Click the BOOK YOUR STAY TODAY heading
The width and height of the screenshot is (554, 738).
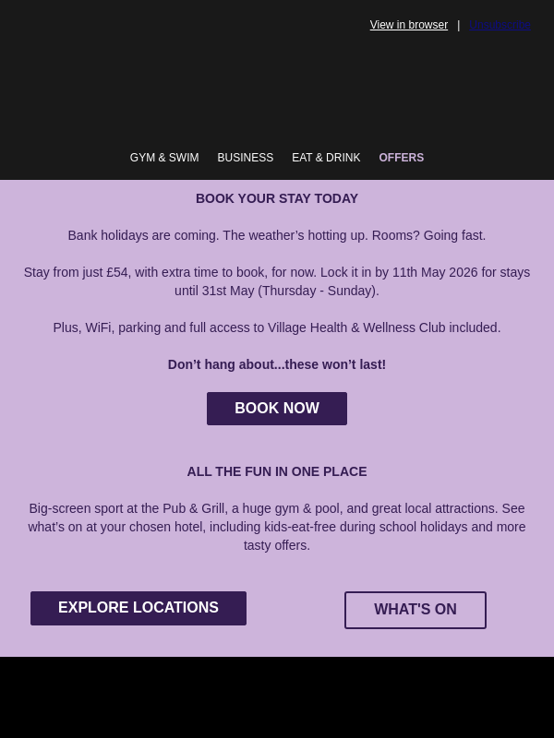coord(277,198)
